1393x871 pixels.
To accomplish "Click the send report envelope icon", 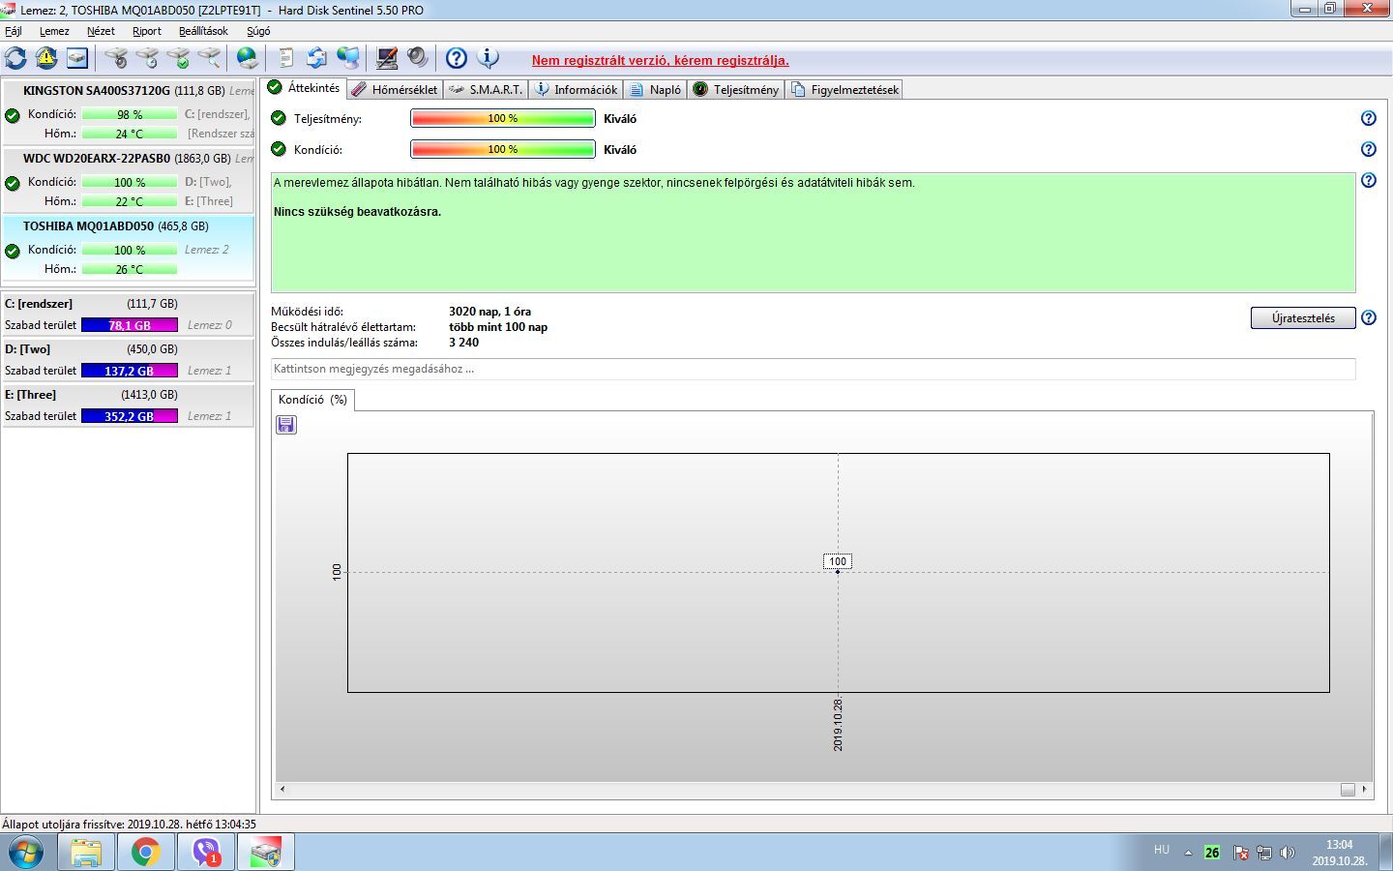I will (317, 58).
